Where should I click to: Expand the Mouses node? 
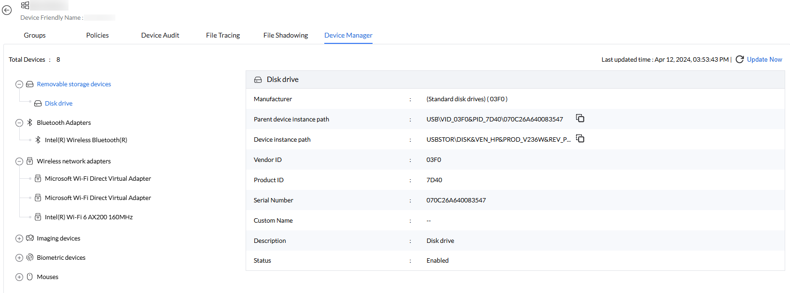[x=19, y=277]
